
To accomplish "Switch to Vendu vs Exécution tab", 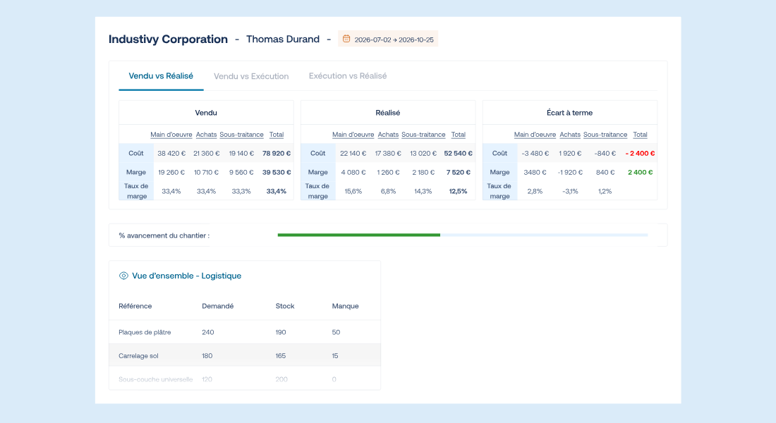I will [251, 76].
